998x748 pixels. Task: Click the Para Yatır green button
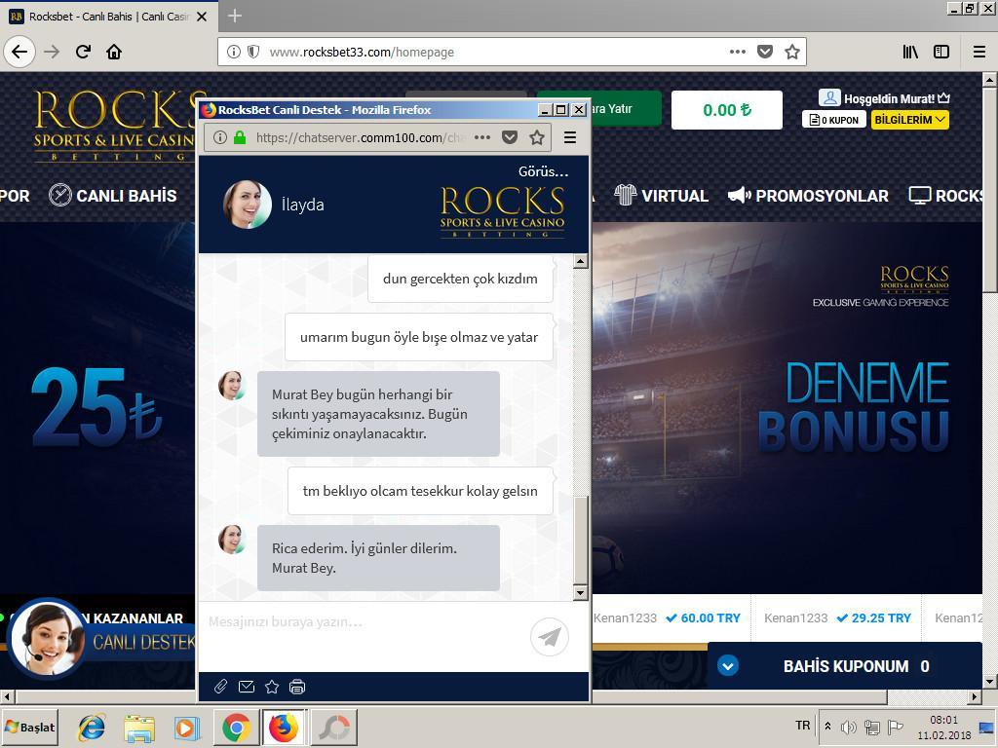pyautogui.click(x=626, y=109)
